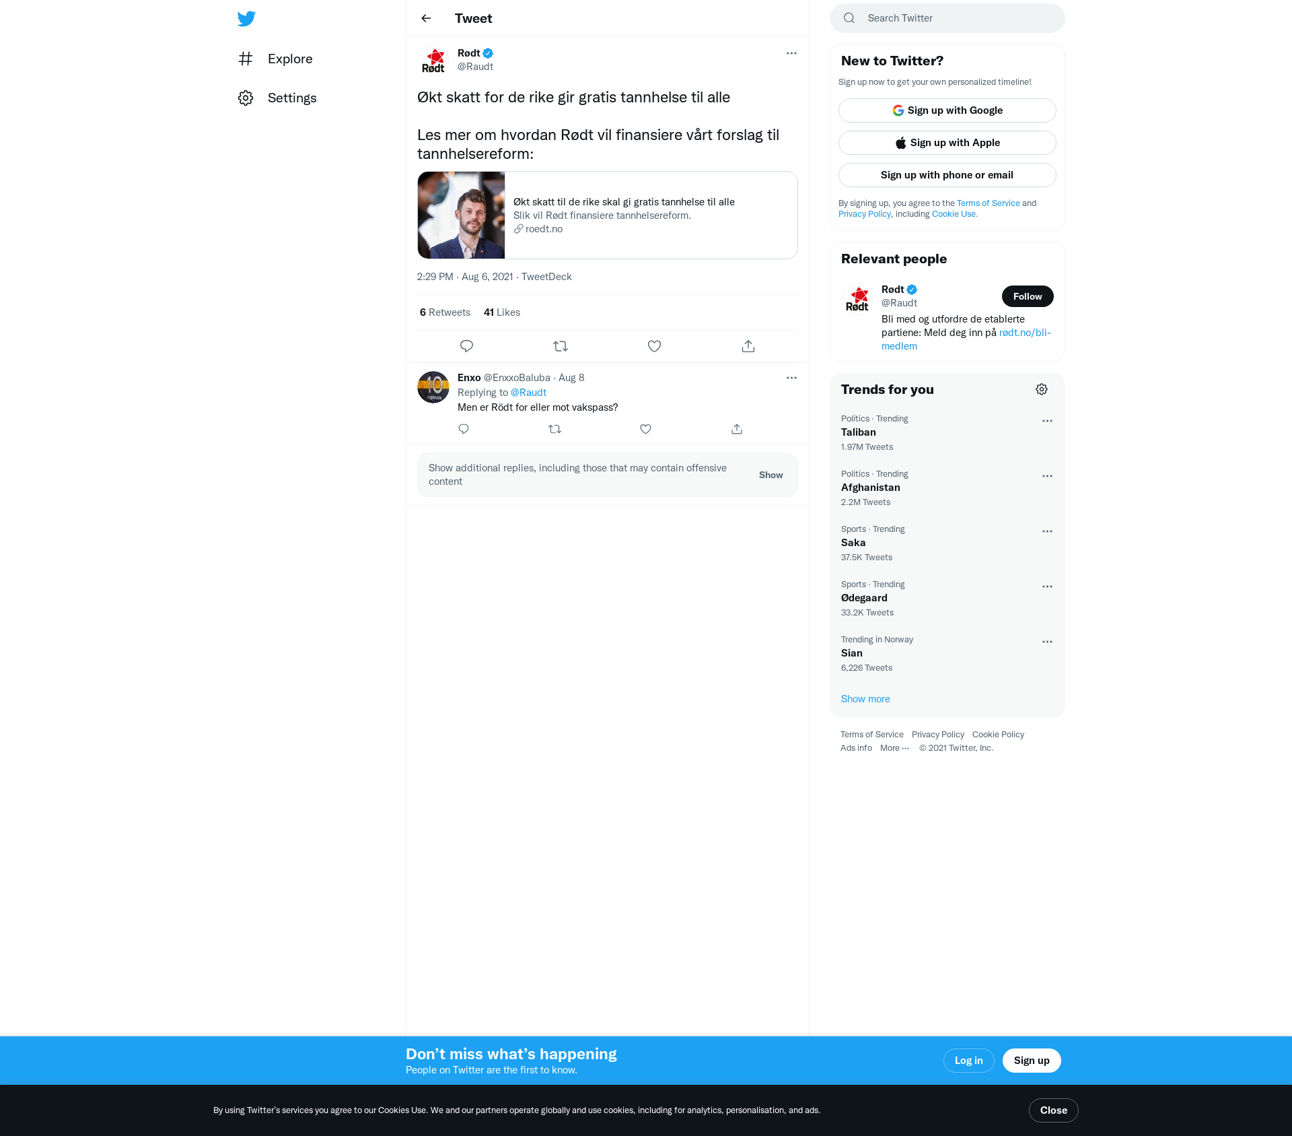Open the Ads info footer link
Image resolution: width=1292 pixels, height=1136 pixels.
pyautogui.click(x=856, y=748)
